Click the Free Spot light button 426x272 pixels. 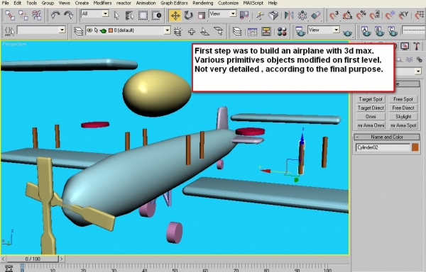coord(403,99)
